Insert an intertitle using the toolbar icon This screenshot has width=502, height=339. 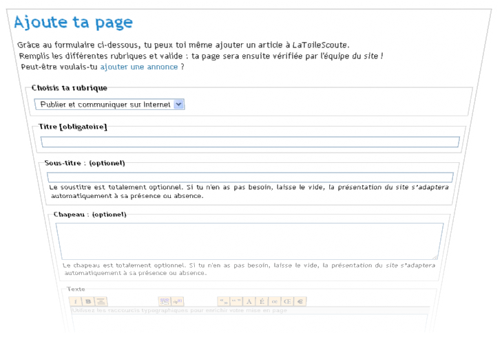[x=101, y=301]
